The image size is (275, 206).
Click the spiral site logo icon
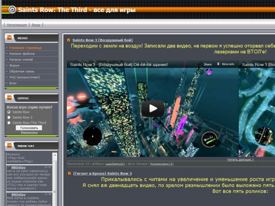pyautogui.click(x=12, y=10)
